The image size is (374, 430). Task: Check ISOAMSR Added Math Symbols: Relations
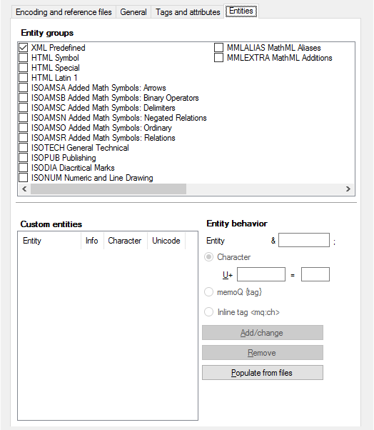(24, 138)
